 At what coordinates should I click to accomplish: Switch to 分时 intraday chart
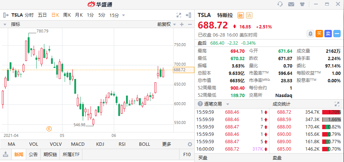coord(29,15)
